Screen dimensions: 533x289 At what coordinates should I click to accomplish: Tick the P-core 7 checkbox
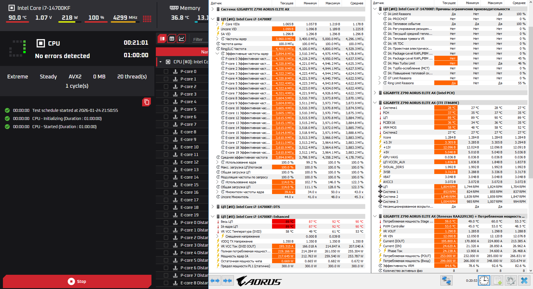click(166, 124)
